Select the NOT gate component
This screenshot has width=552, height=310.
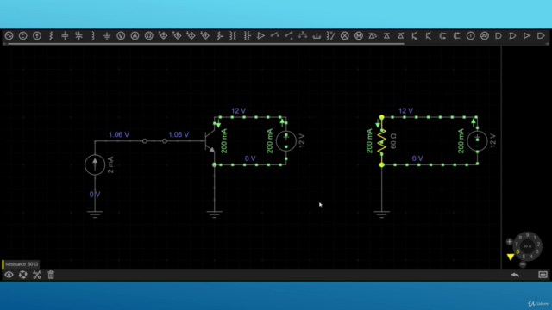[x=527, y=36]
